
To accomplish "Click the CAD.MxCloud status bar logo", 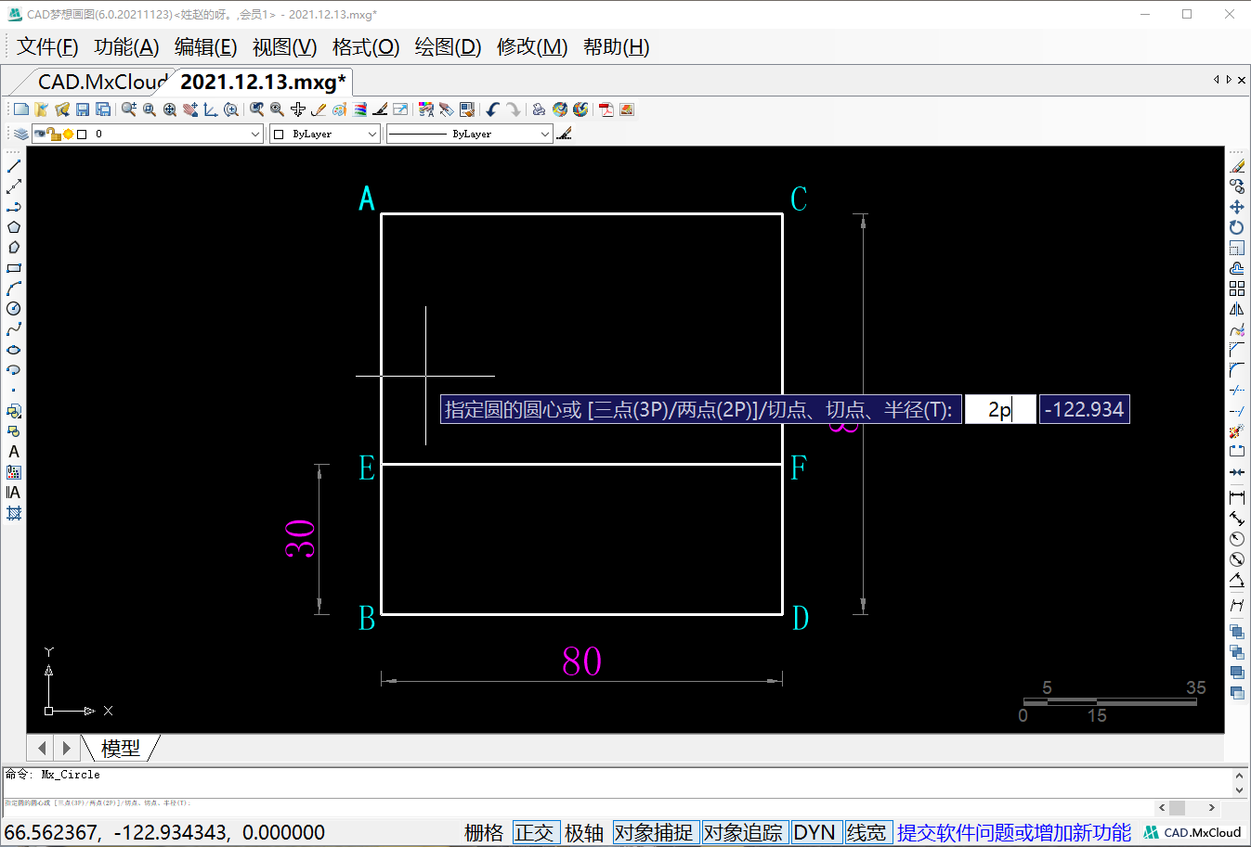I will 1192,832.
